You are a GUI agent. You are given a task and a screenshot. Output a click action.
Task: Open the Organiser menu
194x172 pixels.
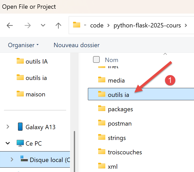pyautogui.click(x=23, y=45)
